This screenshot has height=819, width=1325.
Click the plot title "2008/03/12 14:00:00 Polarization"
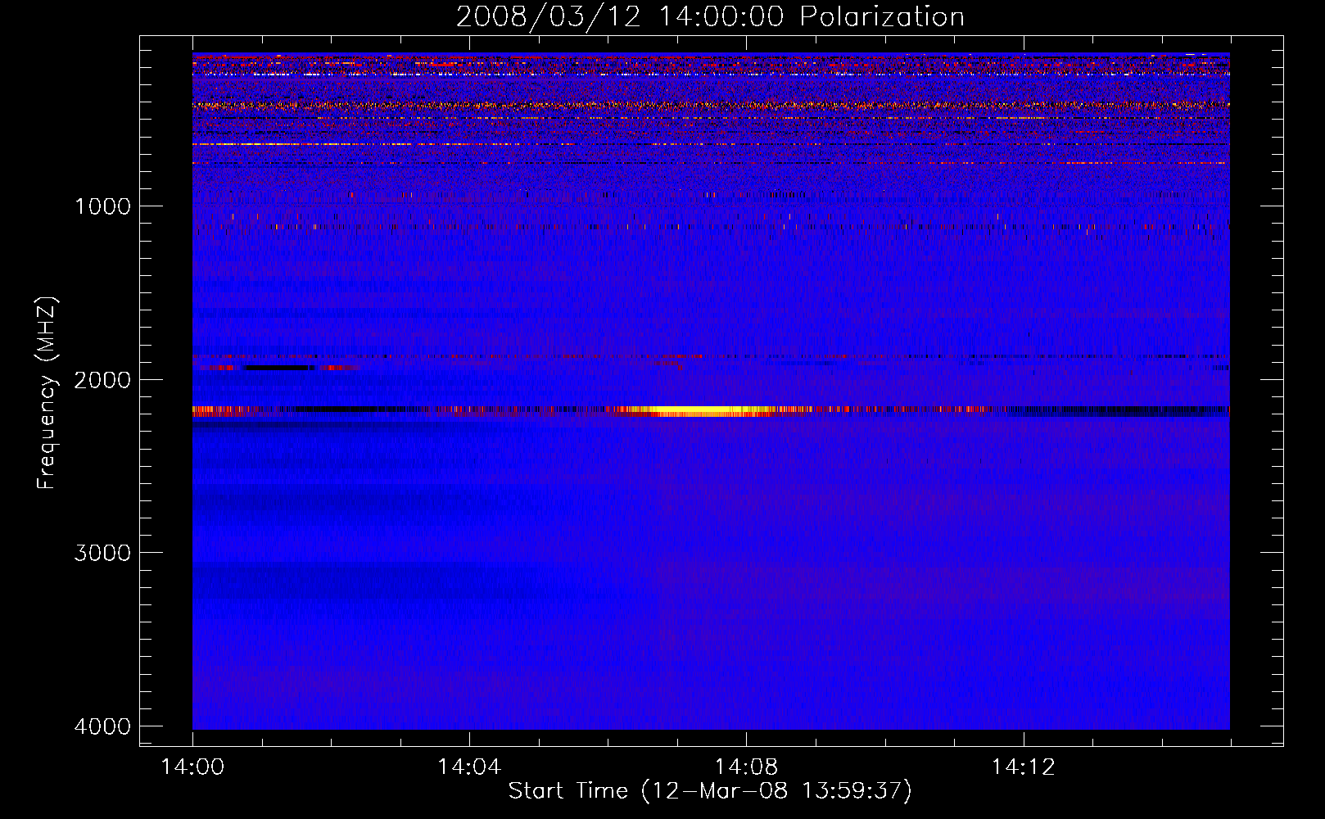710,16
